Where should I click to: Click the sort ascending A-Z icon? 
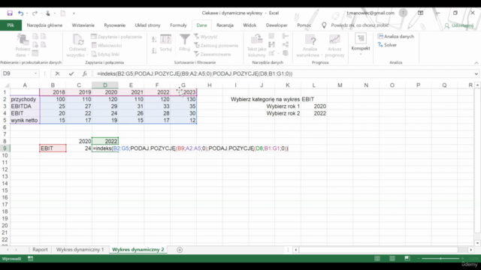[154, 39]
